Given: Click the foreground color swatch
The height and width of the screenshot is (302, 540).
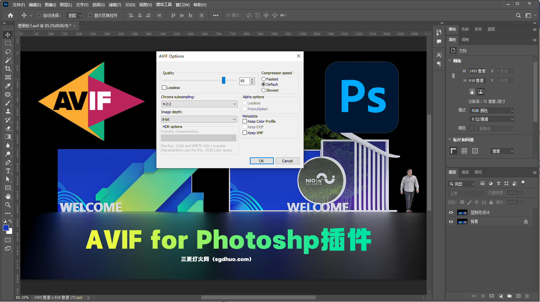Looking at the screenshot, I should click(x=6, y=228).
